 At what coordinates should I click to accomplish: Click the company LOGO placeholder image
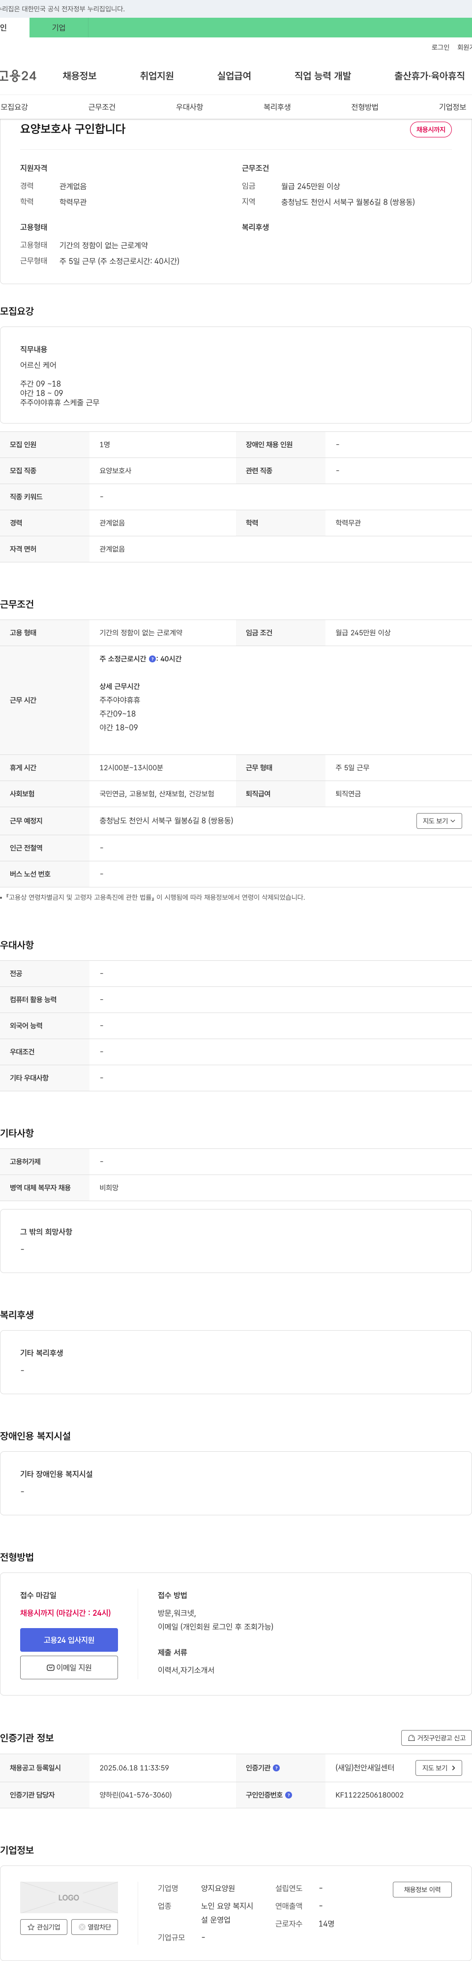(x=69, y=1897)
